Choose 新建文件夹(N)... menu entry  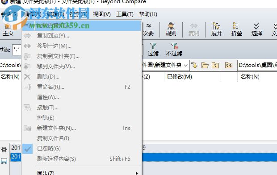click(81, 128)
